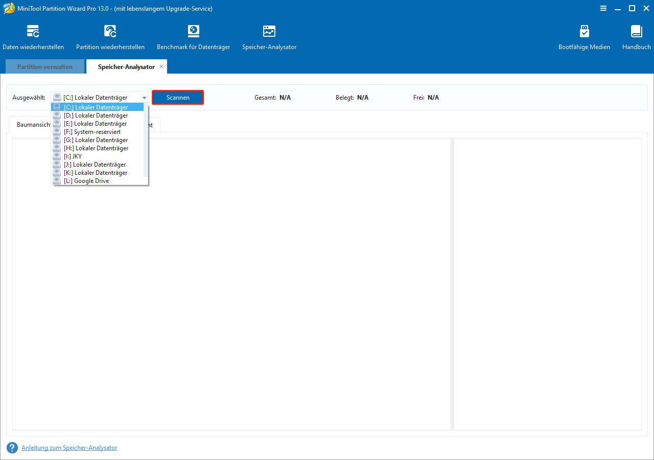
Task: Open the Ausgewählt drive dropdown arrow
Action: point(144,97)
